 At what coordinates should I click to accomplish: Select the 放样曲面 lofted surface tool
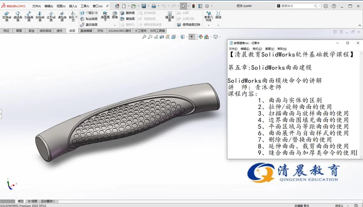click(40, 17)
